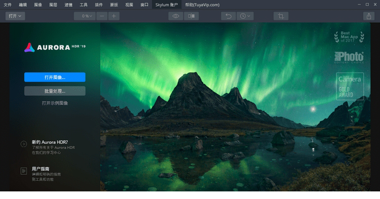Open the 图层 menu
The height and width of the screenshot is (199, 380).
coord(53,5)
